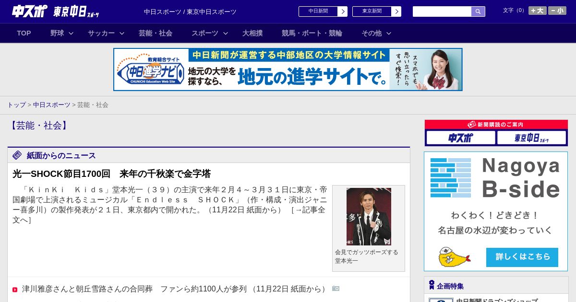Click the 中スポ logo in the header
Viewport: 576px width, 302px height.
(x=30, y=11)
